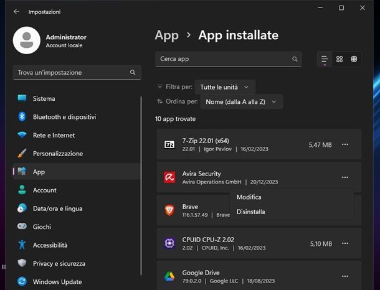The height and width of the screenshot is (290, 380).
Task: Choose Disinstalla from the context menu
Action: coord(292,212)
